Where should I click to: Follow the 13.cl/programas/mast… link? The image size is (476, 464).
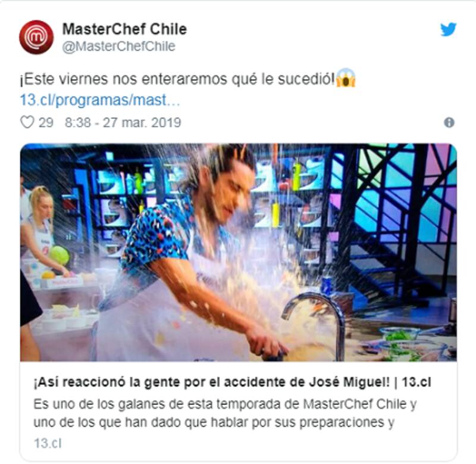click(x=100, y=99)
